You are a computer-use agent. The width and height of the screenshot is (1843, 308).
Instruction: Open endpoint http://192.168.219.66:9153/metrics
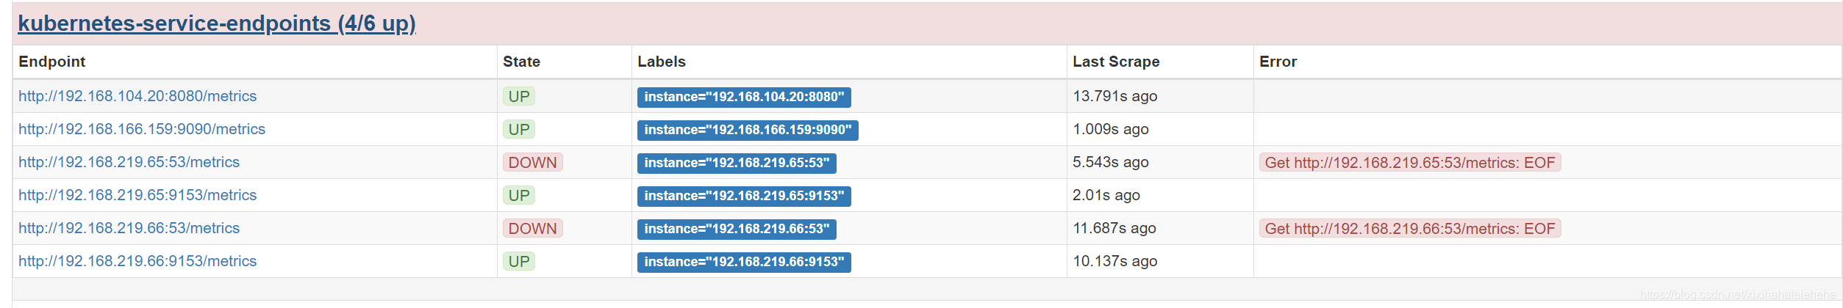point(137,261)
